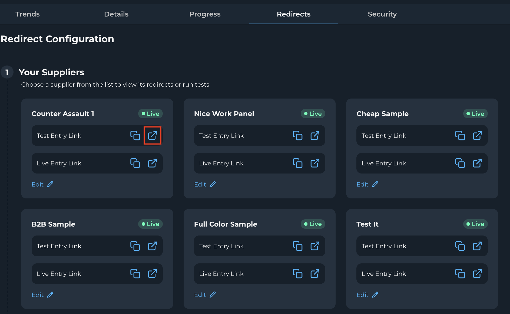Edit the Counter Assault 1 supplier
510x314 pixels.
[42, 184]
